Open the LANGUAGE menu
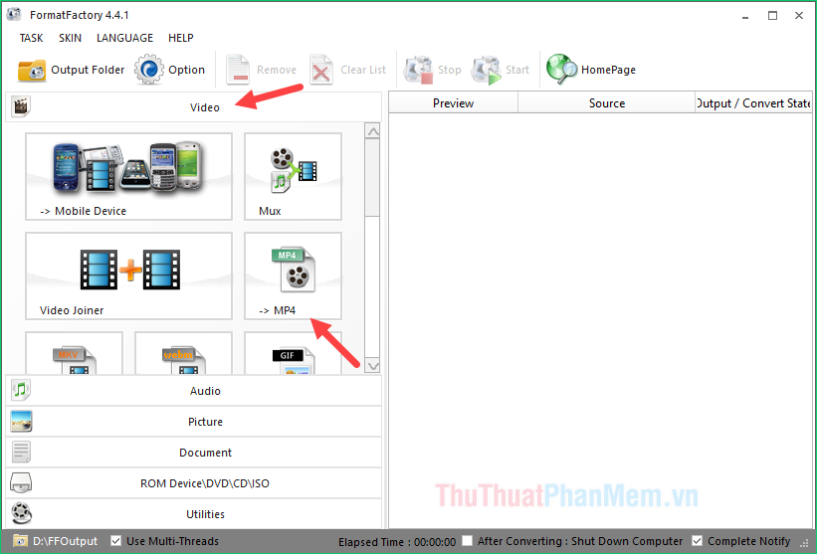Image resolution: width=817 pixels, height=554 pixels. click(x=124, y=38)
